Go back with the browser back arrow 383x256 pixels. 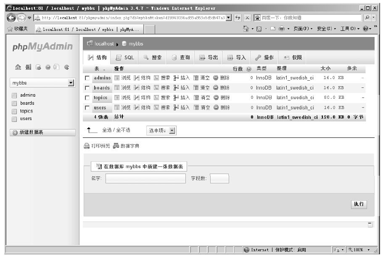(x=11, y=18)
